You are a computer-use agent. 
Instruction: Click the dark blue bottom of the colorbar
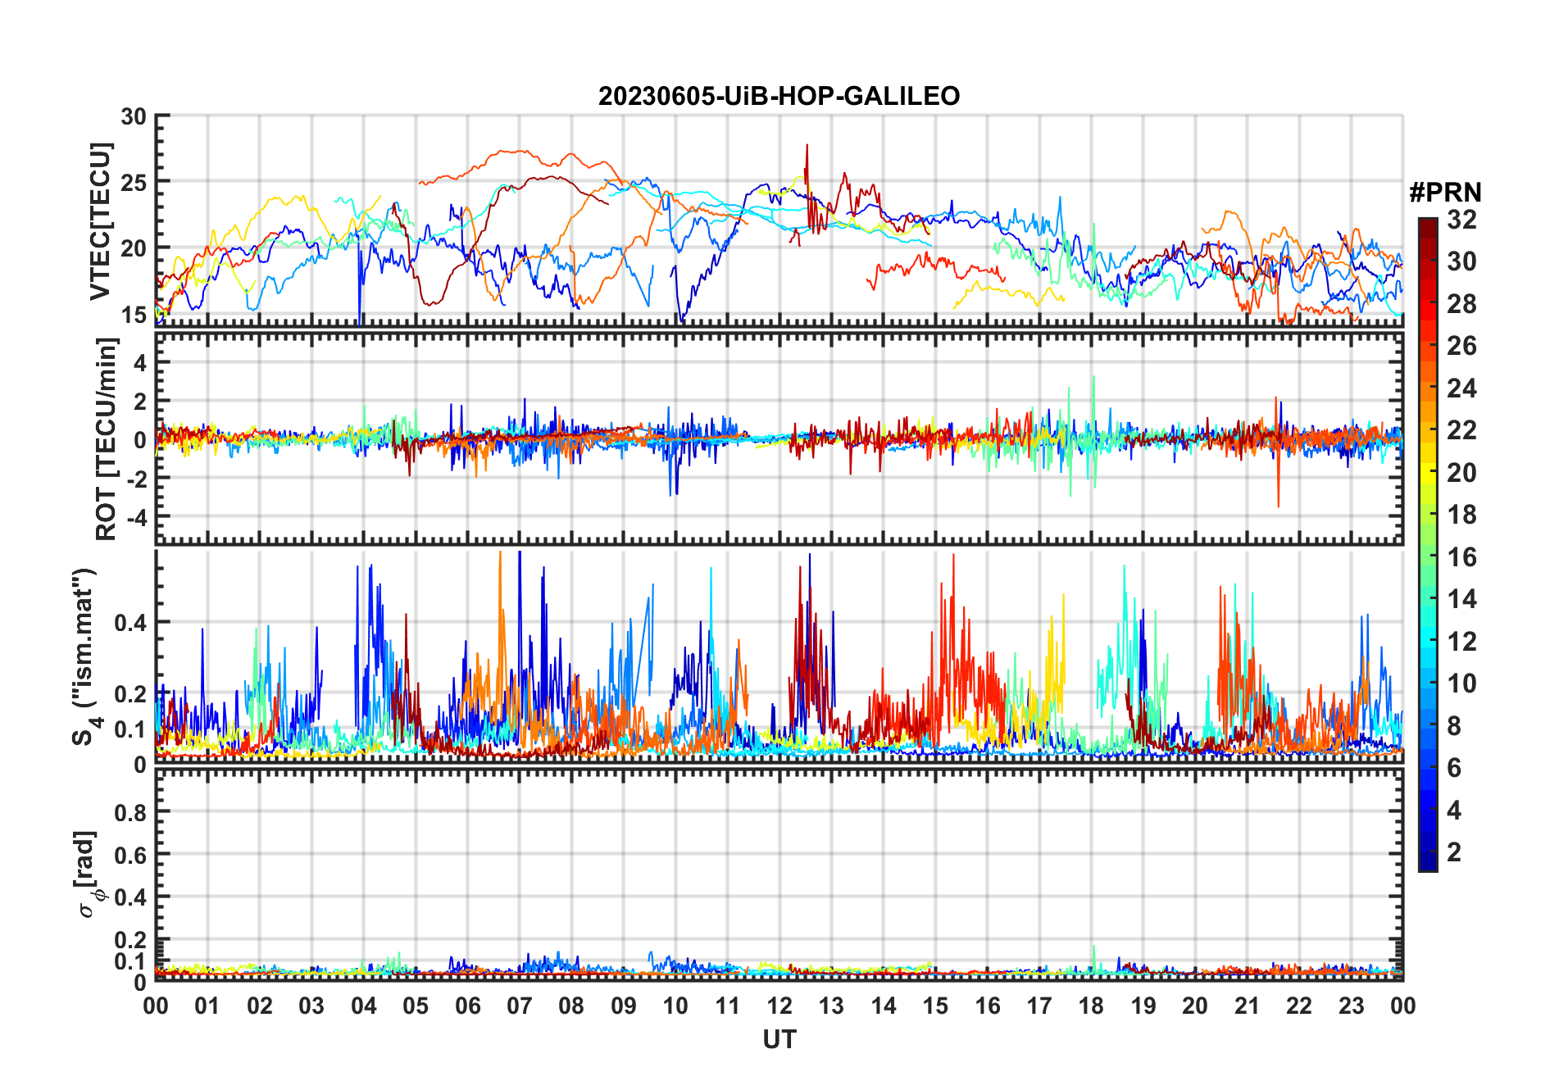pyautogui.click(x=1427, y=864)
